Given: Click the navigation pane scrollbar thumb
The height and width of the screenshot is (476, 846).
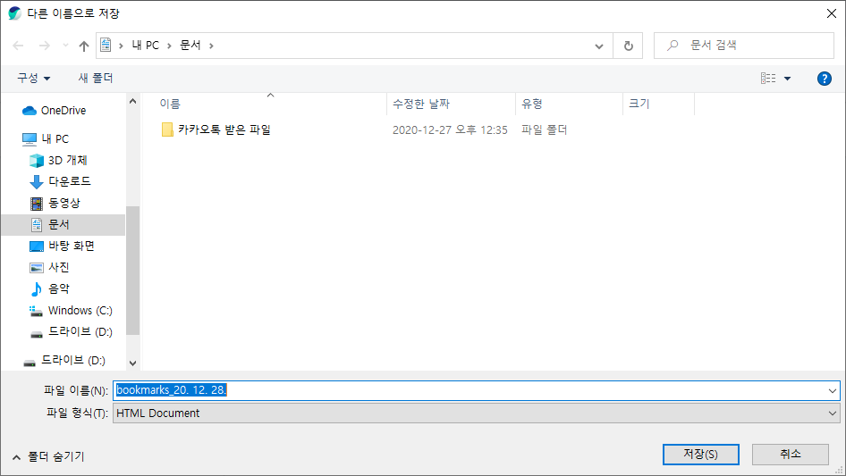Looking at the screenshot, I should tap(132, 271).
